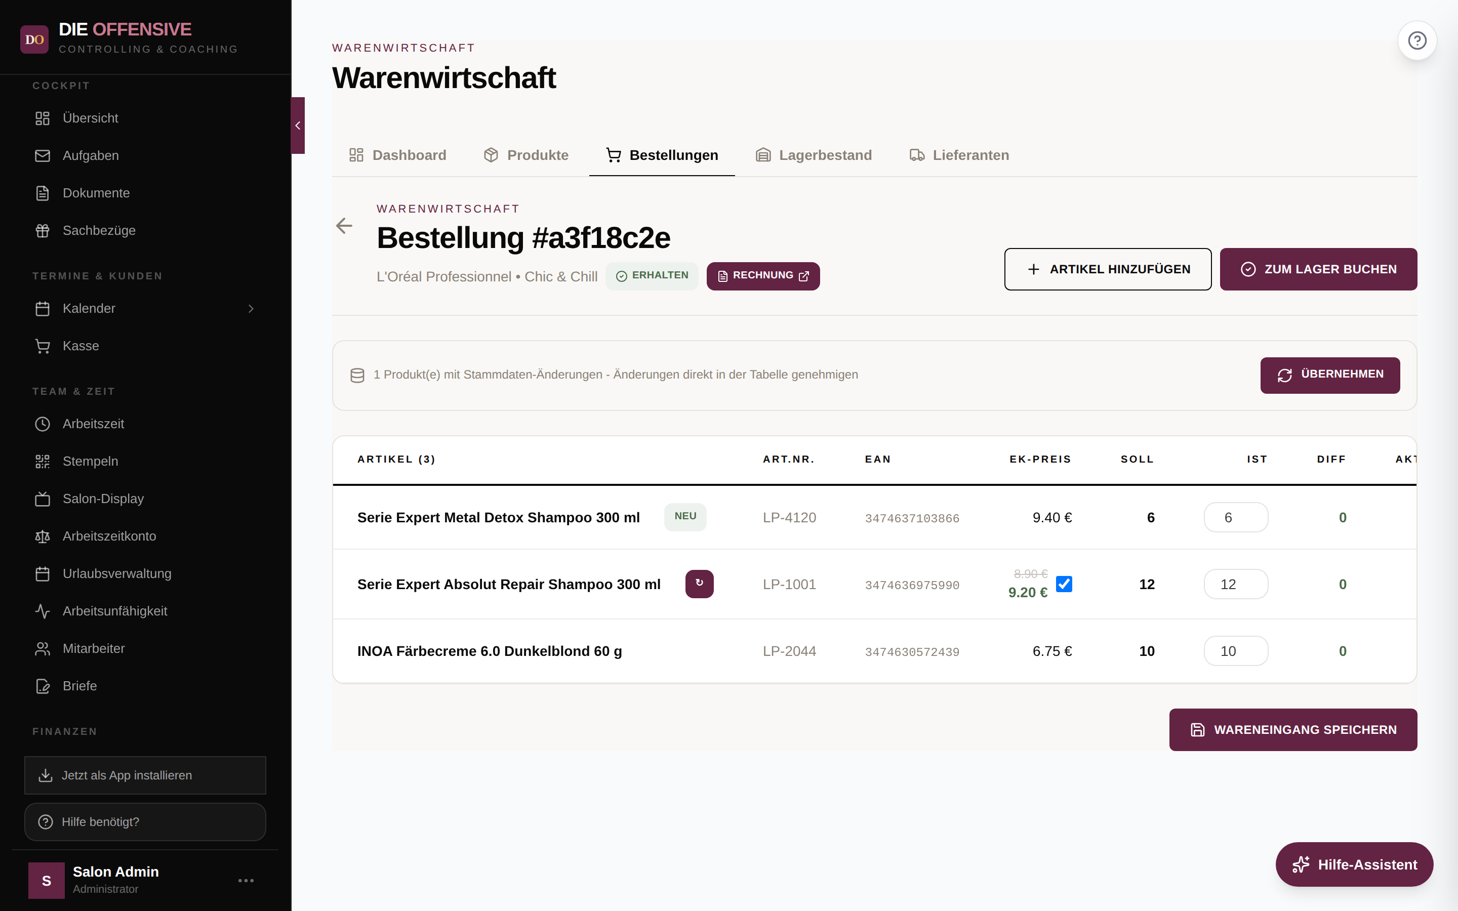Switch to the Produkte tab
1458x911 pixels.
coord(526,155)
